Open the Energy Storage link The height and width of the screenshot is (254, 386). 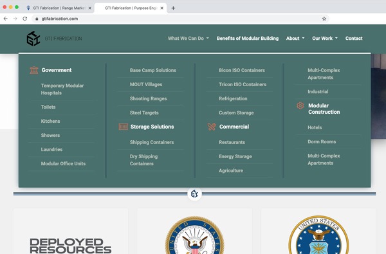(x=235, y=156)
